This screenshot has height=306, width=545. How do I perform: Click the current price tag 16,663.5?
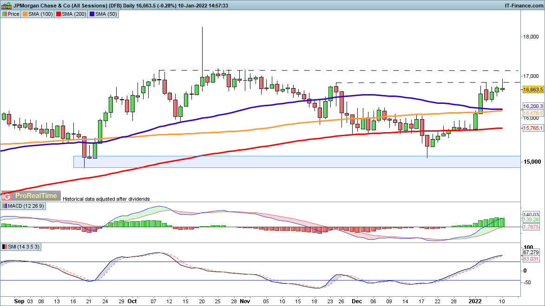(533, 90)
